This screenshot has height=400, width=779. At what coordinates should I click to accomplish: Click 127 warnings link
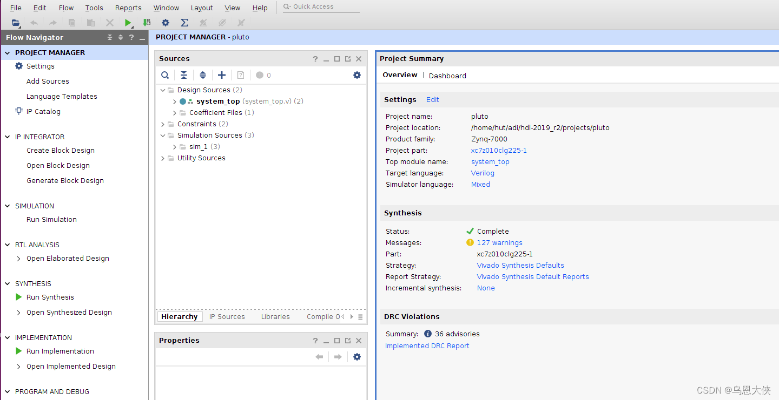(499, 243)
